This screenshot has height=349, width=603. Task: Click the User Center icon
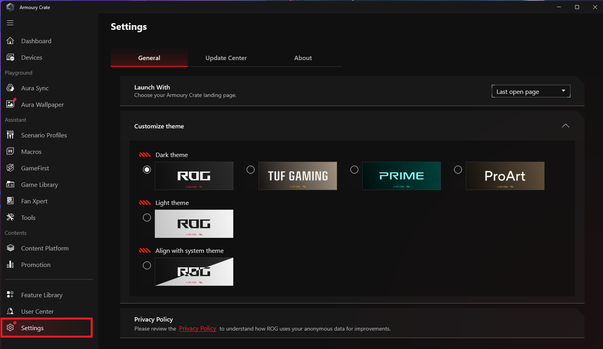click(11, 311)
